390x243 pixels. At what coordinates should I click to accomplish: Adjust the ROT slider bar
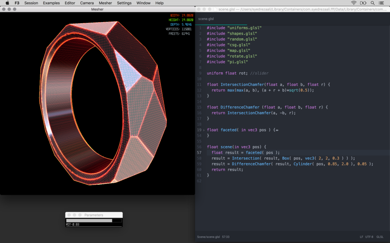pos(94,220)
